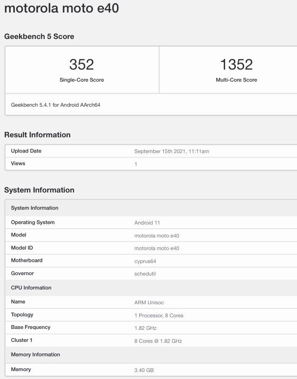Click the 'Governor' row label
Screen dimensions: 297x379
[22, 273]
